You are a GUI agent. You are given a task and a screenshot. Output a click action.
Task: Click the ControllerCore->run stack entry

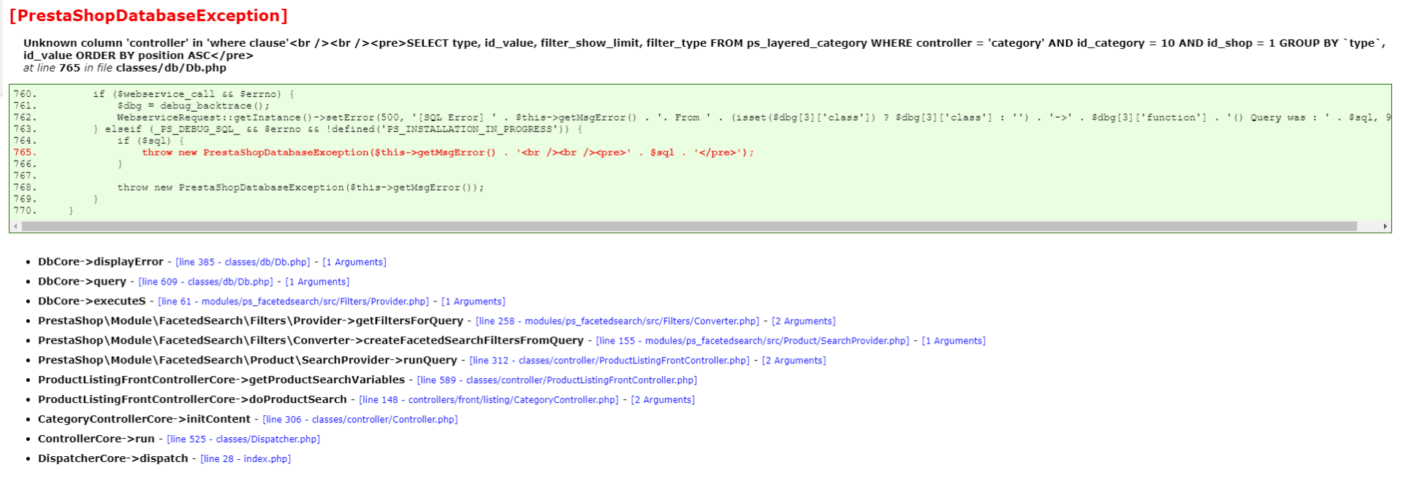[x=96, y=439]
